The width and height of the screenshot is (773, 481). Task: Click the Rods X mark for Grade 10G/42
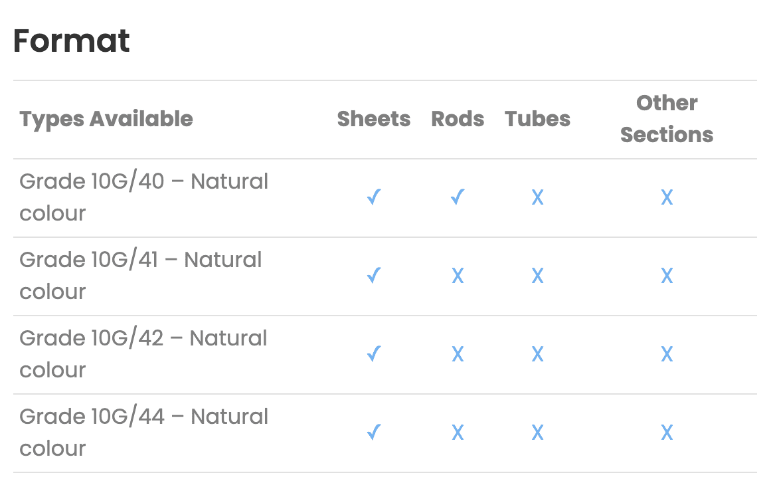click(x=458, y=354)
